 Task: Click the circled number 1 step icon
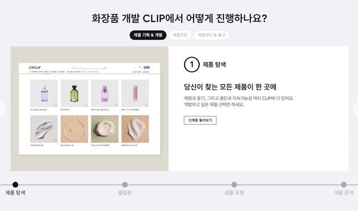192,64
